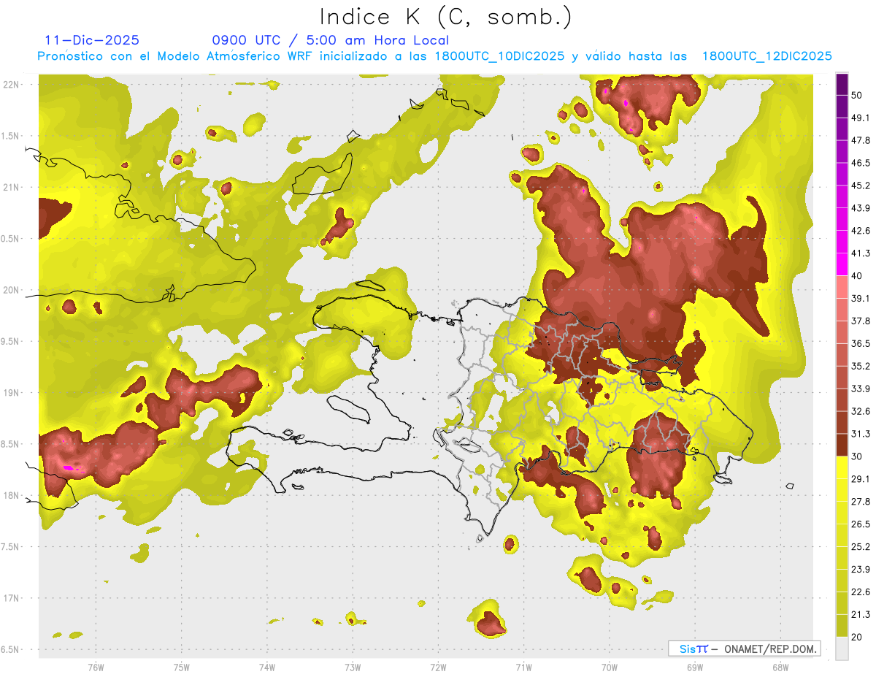The width and height of the screenshot is (876, 677).
Task: Click the colorbar value "43.9"
Action: 861,208
